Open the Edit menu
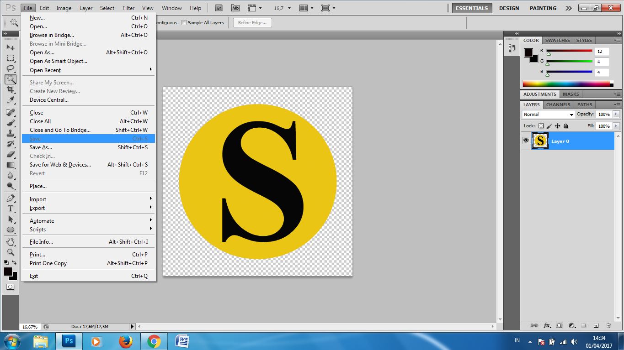 (x=44, y=8)
